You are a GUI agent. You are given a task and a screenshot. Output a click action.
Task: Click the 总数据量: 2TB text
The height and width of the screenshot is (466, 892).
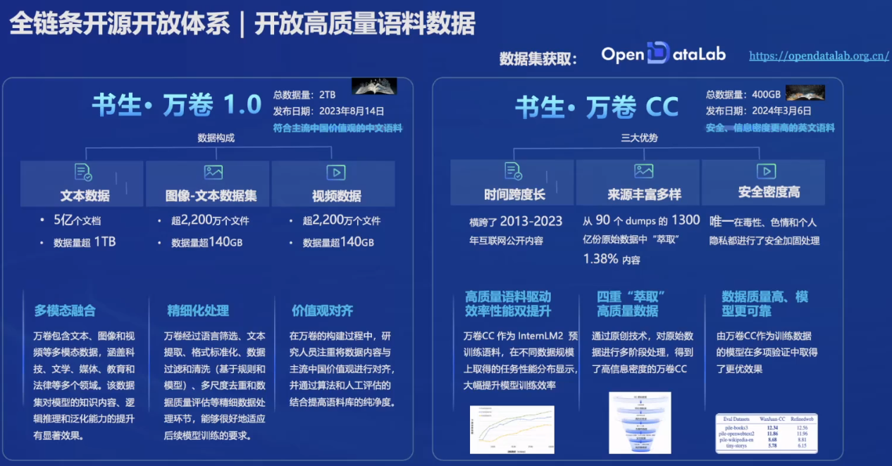coord(304,94)
